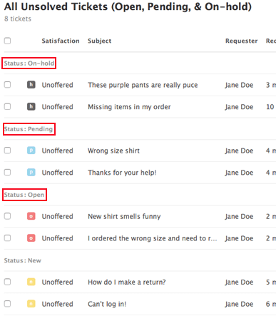Click Jane Doe in the 'Can't log in!' row

(x=239, y=304)
